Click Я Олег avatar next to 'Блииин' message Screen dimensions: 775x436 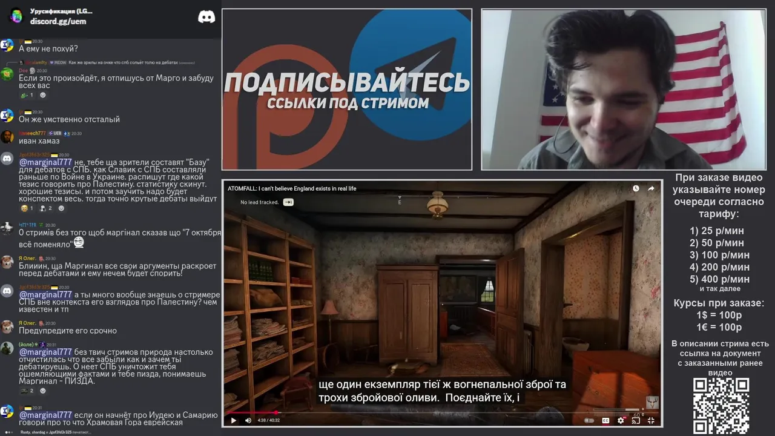[7, 262]
